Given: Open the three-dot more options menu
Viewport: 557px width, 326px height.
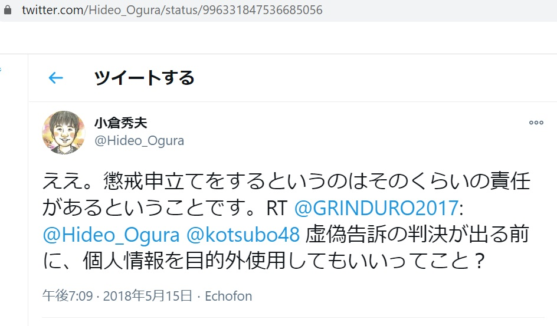Looking at the screenshot, I should (536, 123).
